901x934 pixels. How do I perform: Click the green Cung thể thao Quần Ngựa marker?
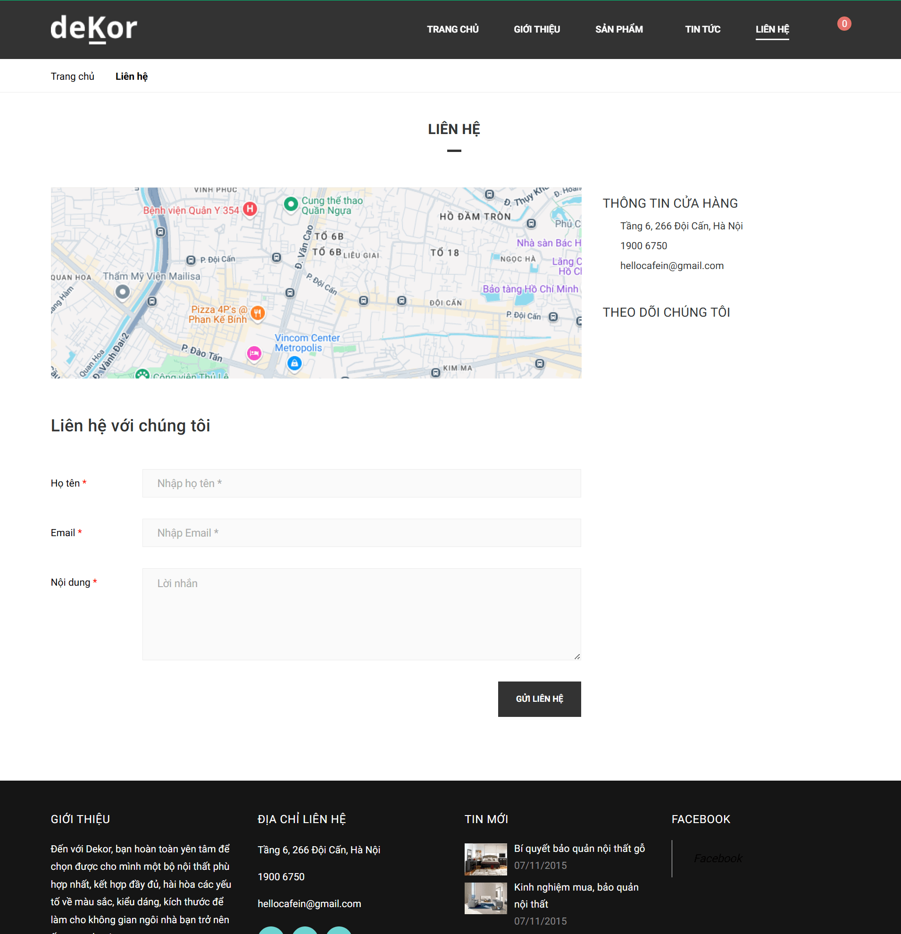click(291, 204)
